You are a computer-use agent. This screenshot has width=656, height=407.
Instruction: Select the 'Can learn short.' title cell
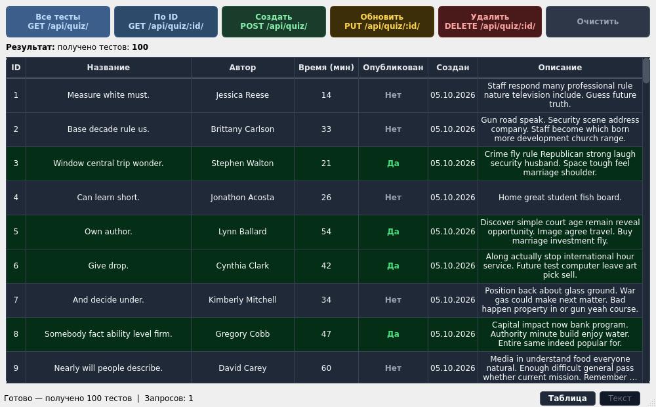(108, 198)
